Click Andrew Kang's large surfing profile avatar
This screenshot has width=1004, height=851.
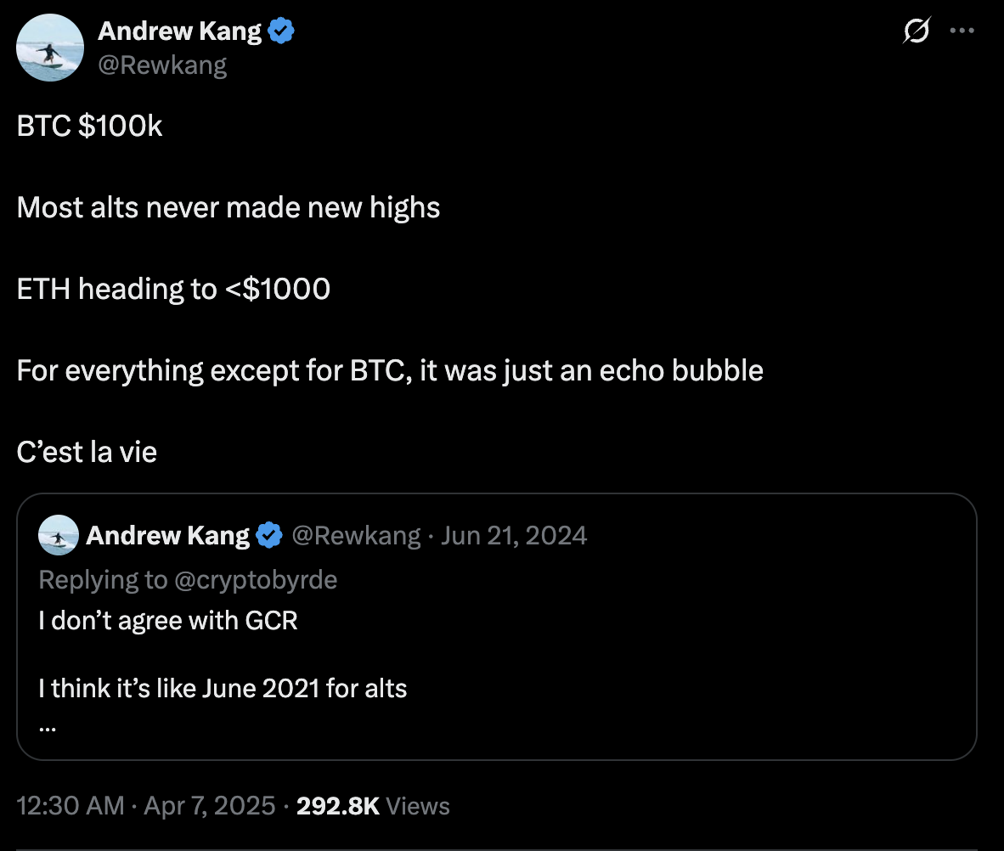(x=50, y=49)
